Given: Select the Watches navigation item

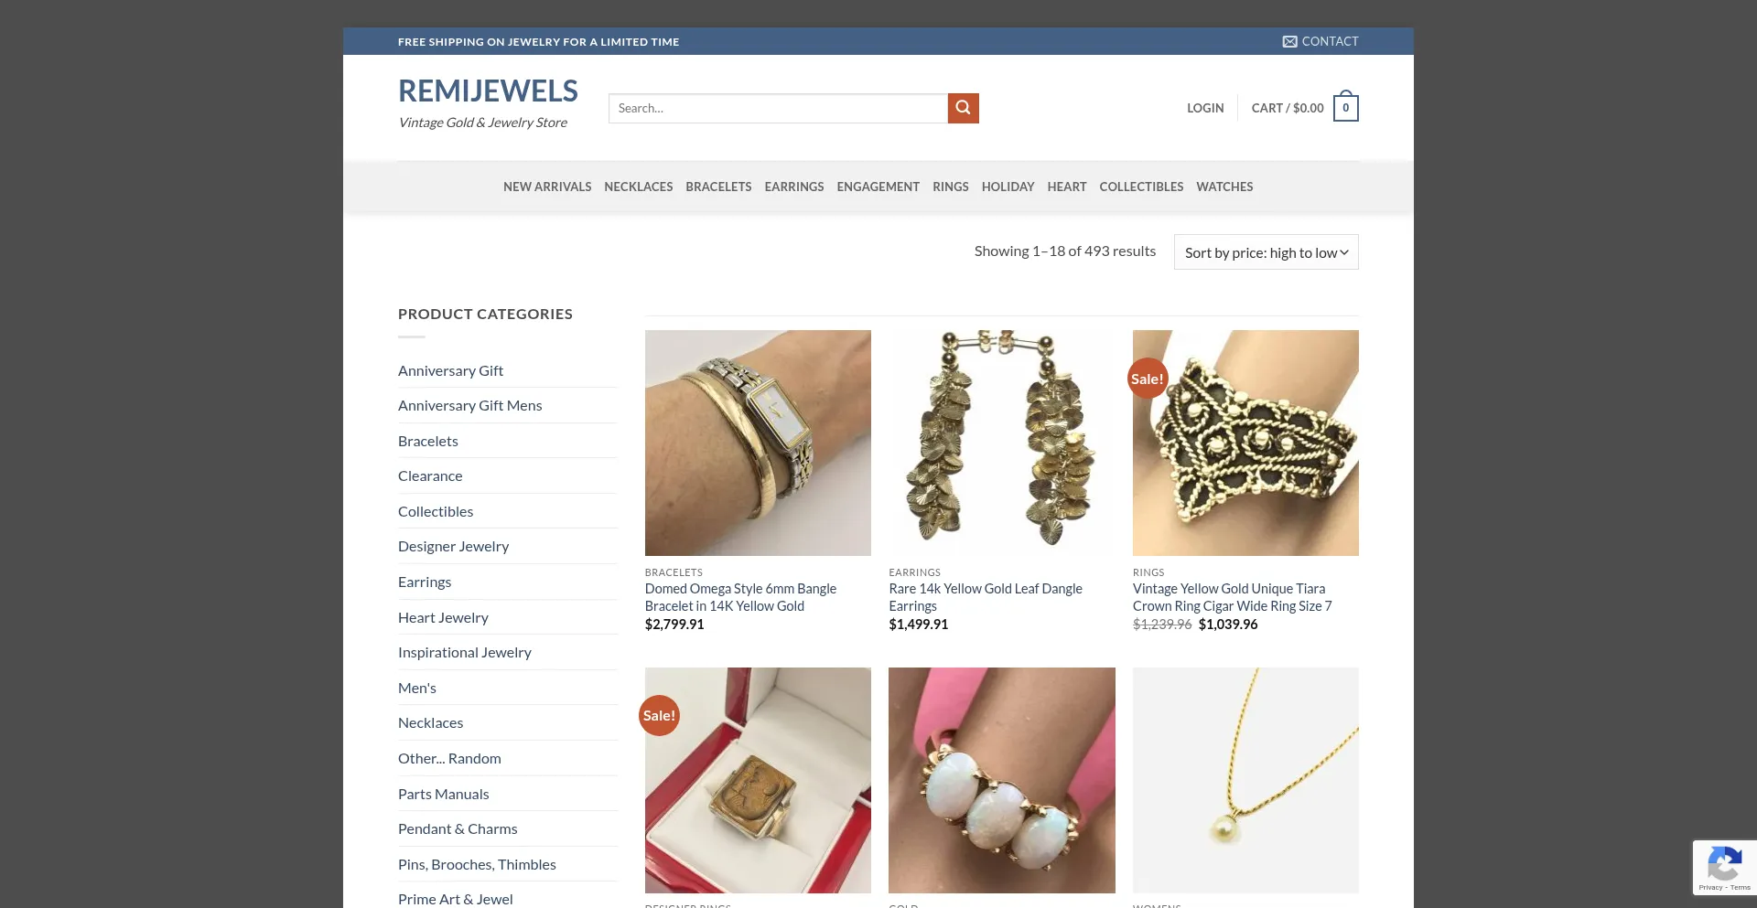Looking at the screenshot, I should click(x=1224, y=187).
